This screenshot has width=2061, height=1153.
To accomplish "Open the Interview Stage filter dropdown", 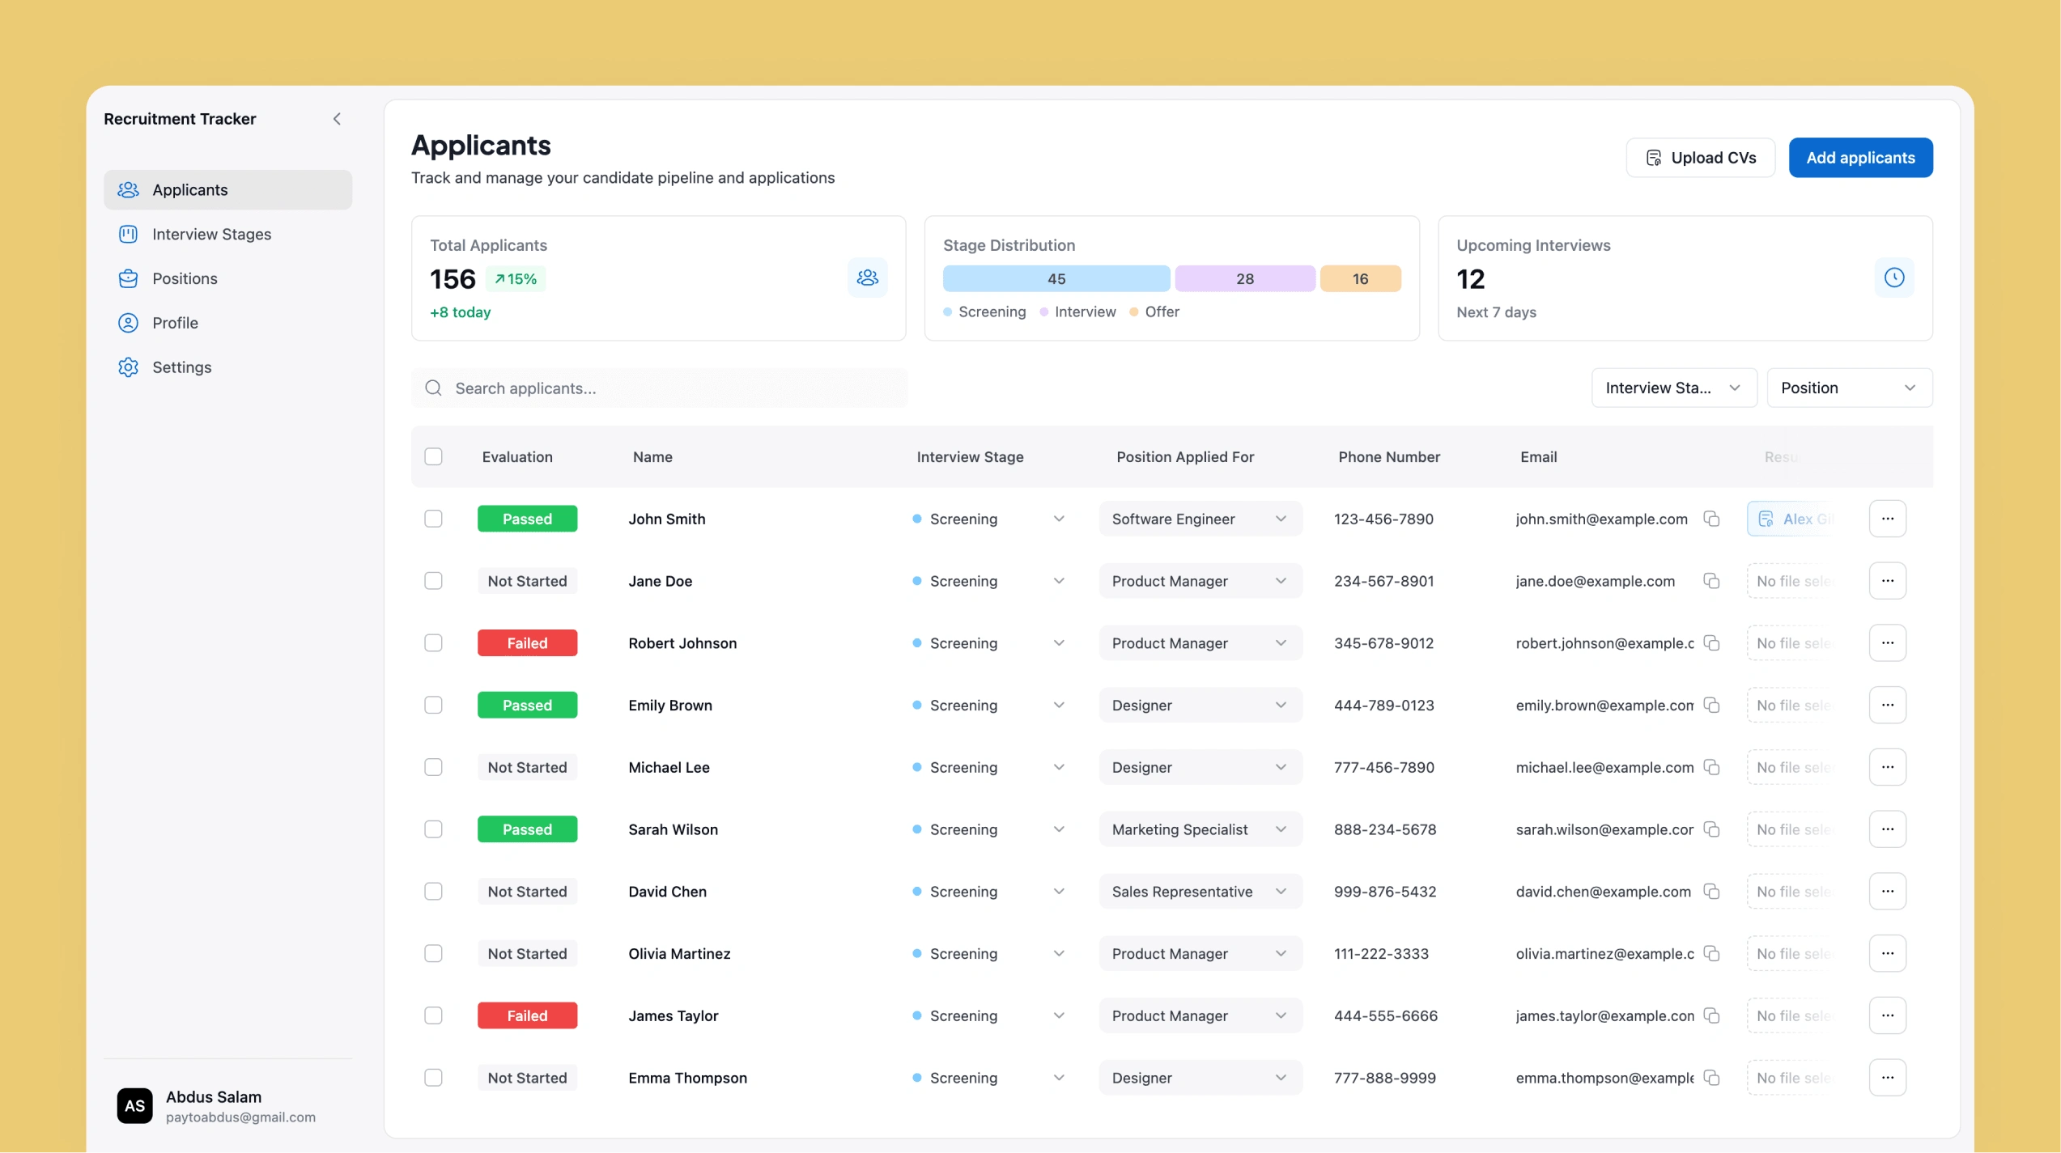I will coord(1673,388).
